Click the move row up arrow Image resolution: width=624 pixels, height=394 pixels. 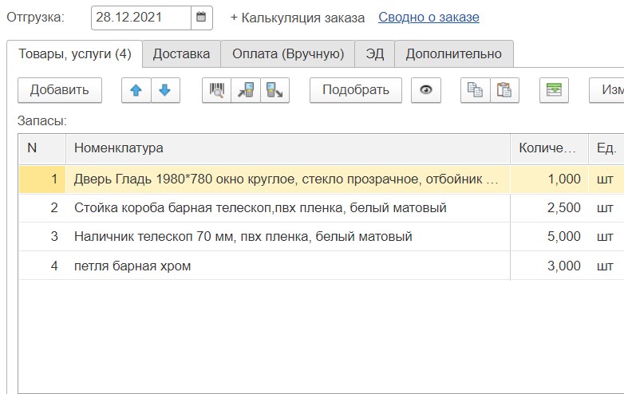pyautogui.click(x=136, y=90)
